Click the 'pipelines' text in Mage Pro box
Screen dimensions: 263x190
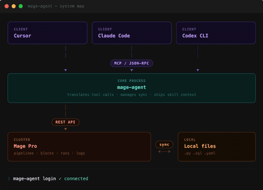click(x=24, y=153)
